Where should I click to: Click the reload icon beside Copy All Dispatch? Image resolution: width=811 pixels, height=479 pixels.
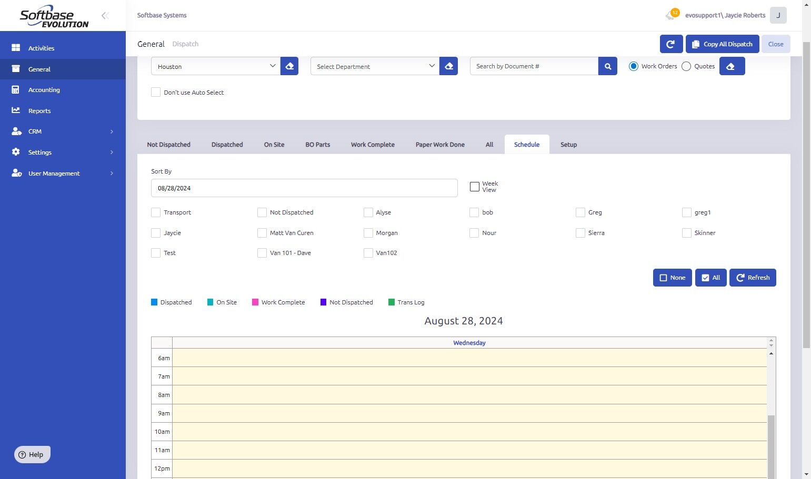671,44
